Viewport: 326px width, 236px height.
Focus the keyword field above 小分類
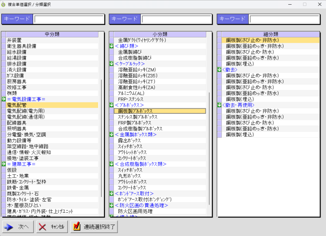[x=177, y=20]
